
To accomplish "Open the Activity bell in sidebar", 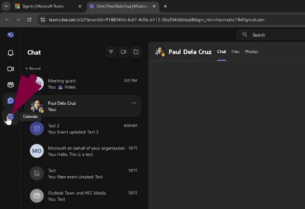I will [10, 53].
